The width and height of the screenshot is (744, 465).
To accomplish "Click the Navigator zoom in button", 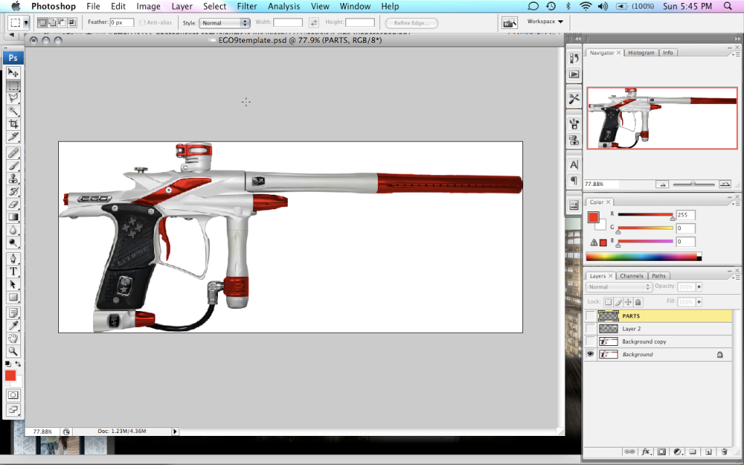I will pyautogui.click(x=725, y=184).
